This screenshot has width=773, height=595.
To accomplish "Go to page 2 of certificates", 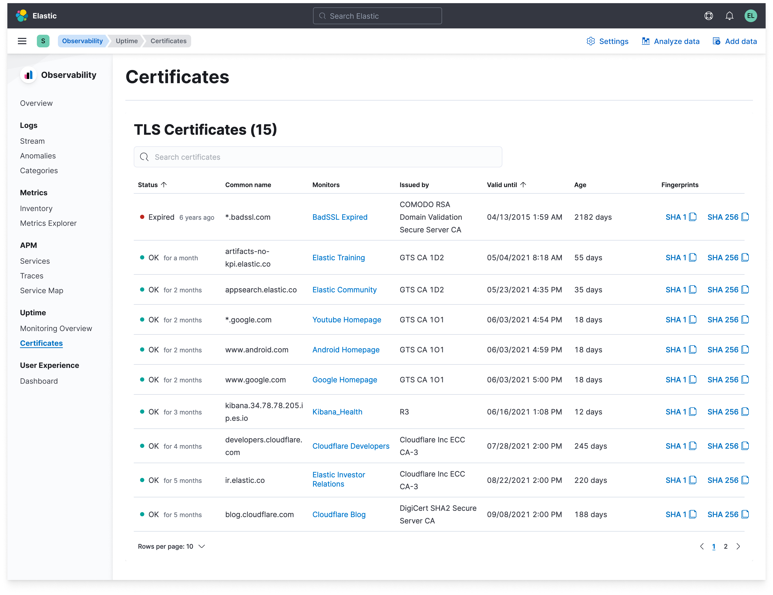I will (x=726, y=546).
